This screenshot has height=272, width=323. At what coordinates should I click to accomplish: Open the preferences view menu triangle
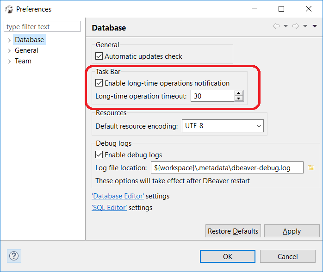[315, 26]
